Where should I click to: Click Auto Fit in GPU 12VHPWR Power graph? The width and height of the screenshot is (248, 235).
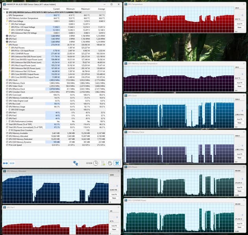(x=239, y=224)
